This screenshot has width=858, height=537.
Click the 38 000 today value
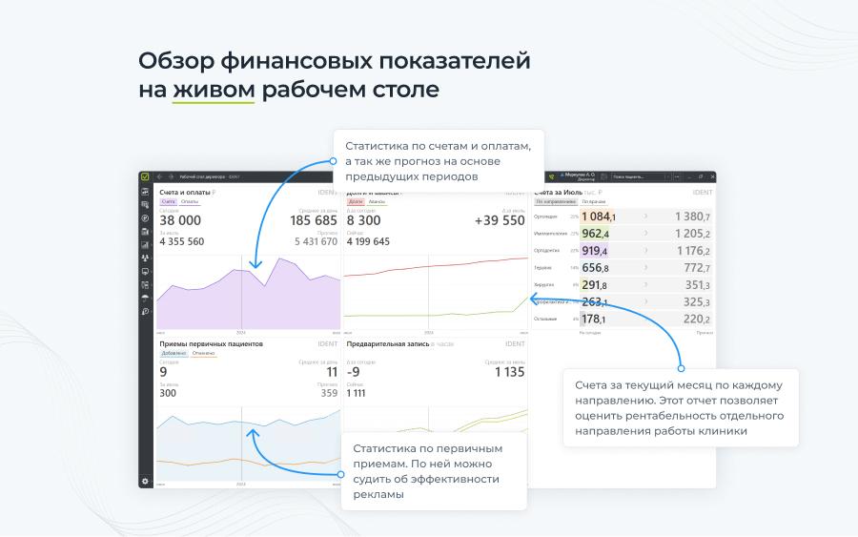180,220
